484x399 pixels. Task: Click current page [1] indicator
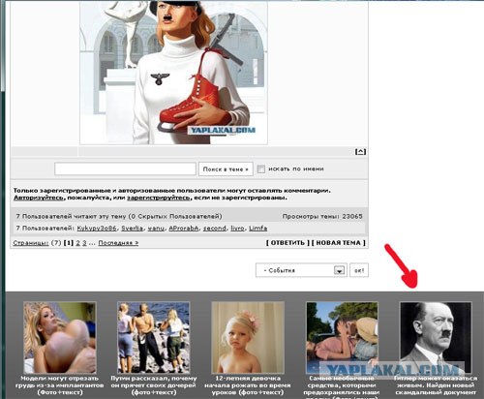pos(69,243)
